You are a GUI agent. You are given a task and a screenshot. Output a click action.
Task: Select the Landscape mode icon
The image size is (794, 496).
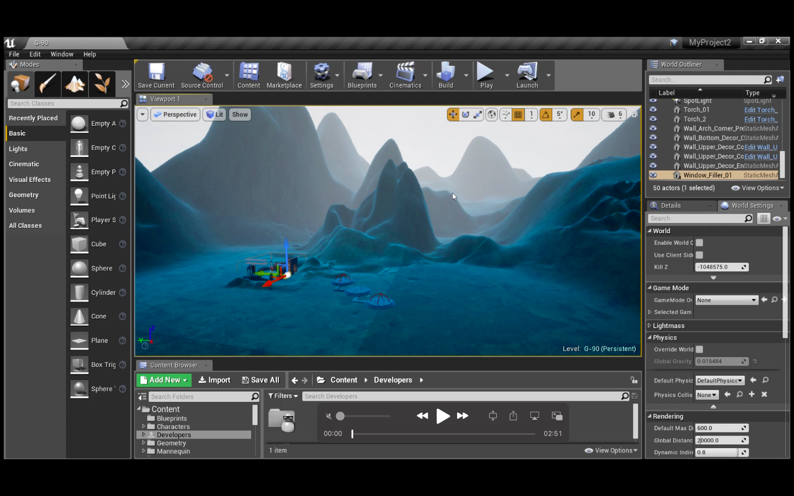point(74,83)
